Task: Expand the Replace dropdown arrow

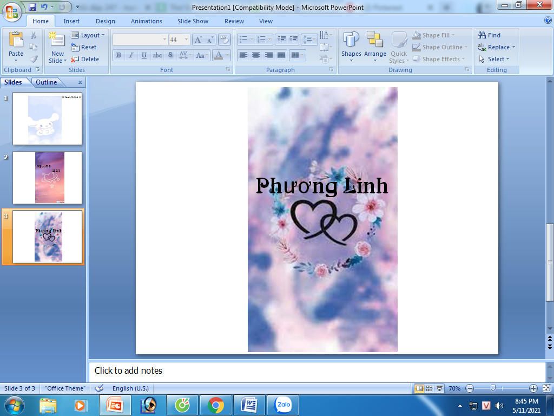Action: click(513, 47)
